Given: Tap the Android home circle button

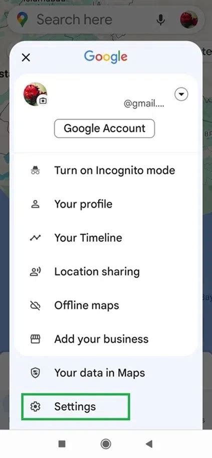Looking at the screenshot, I should [106, 444].
